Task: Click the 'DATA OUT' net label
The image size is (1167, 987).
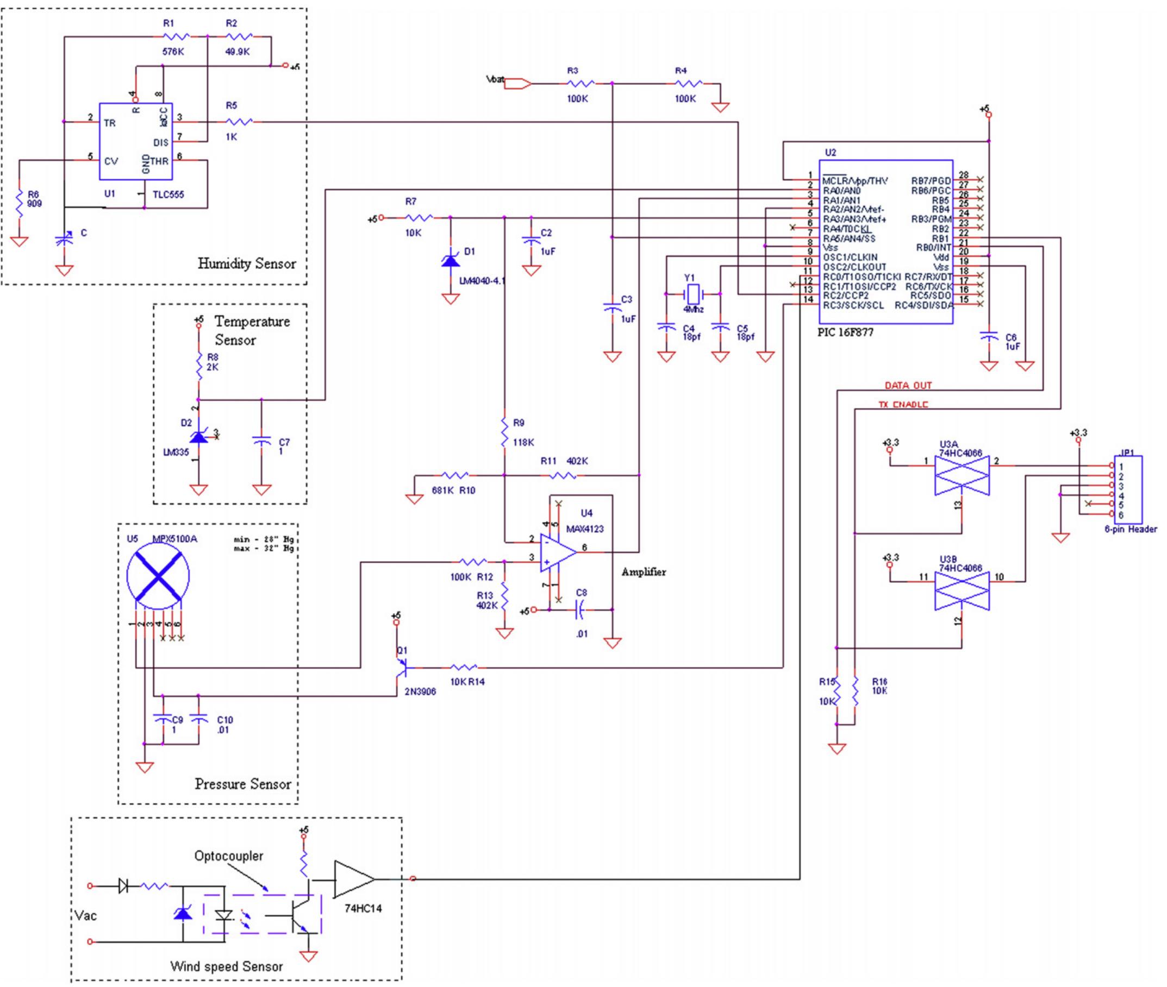Action: click(908, 386)
